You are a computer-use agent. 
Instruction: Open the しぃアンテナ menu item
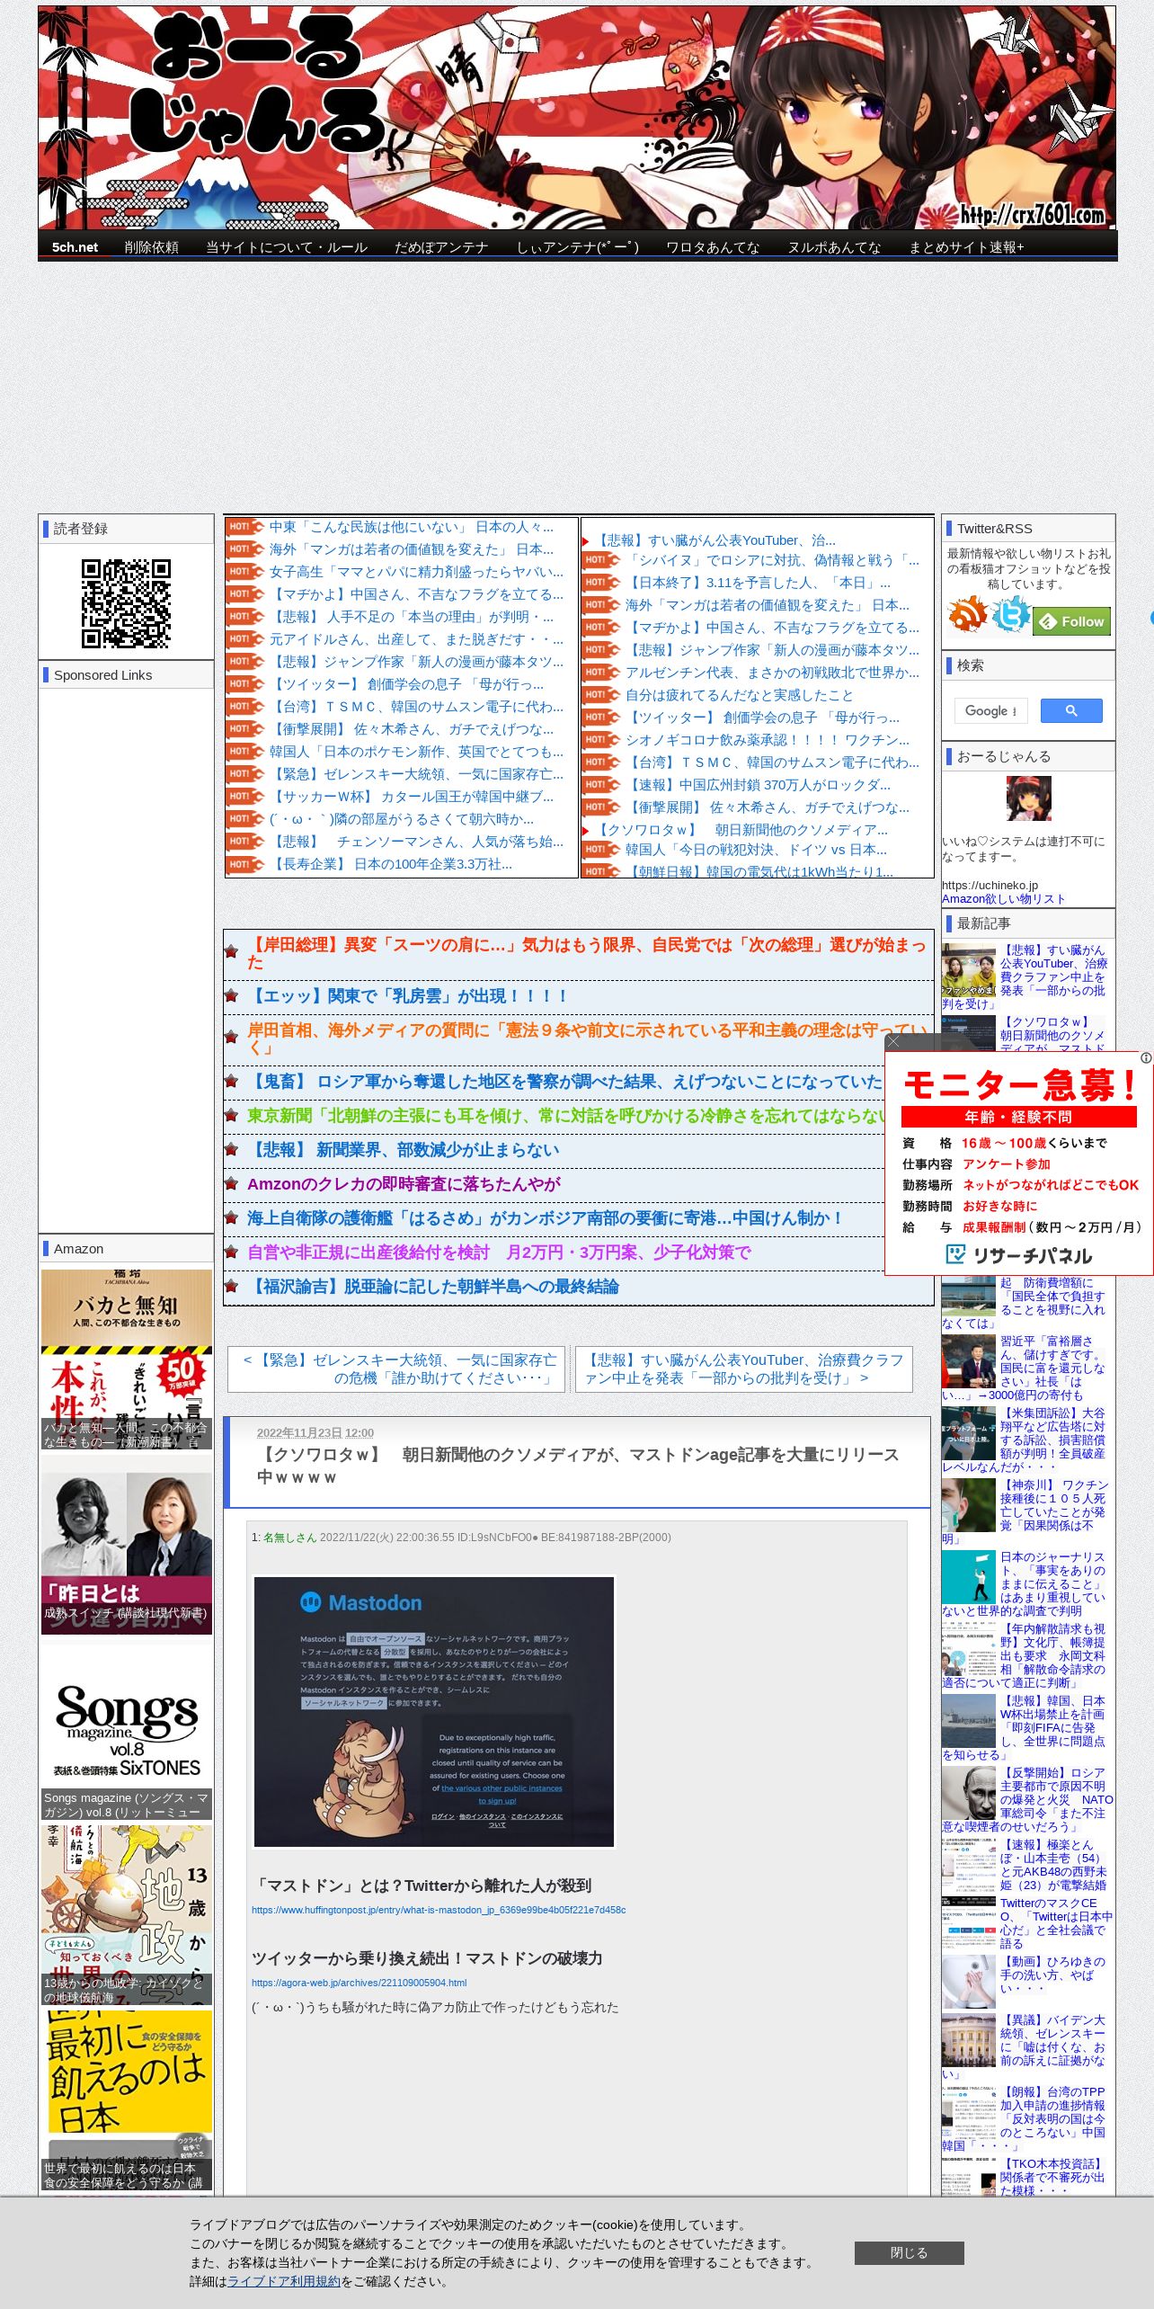pyautogui.click(x=577, y=247)
